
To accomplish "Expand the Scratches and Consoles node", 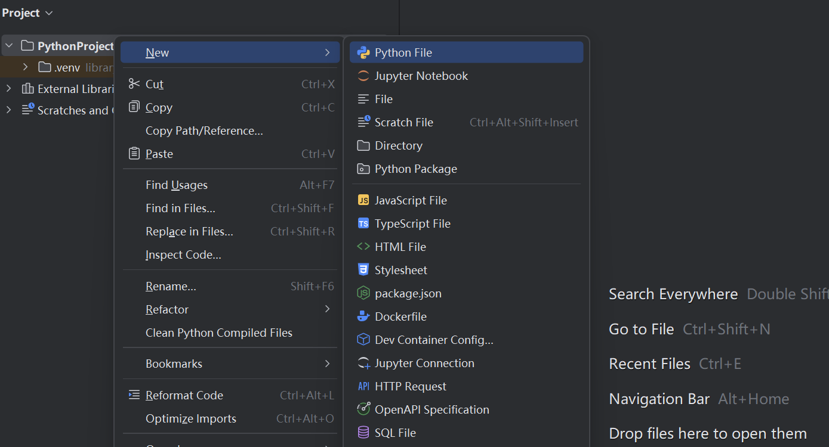I will coord(8,110).
